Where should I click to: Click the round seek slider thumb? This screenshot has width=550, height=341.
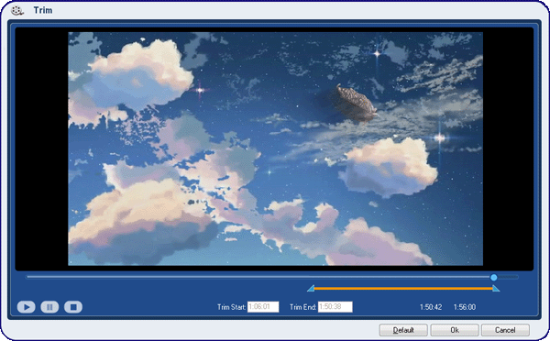tap(493, 278)
